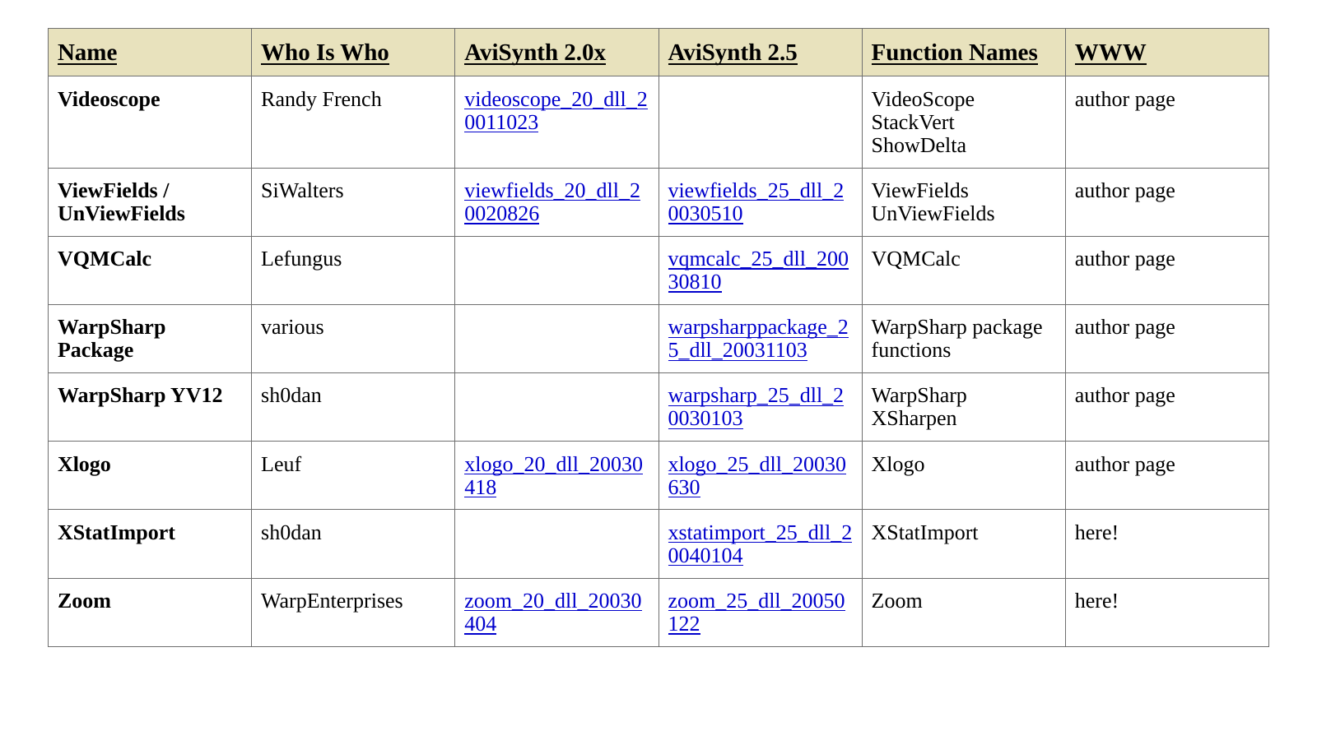
Task: Select the WWW column header
Action: 1110,53
